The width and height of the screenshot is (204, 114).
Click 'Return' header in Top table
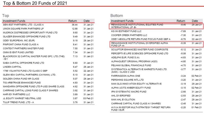click(x=73, y=21)
